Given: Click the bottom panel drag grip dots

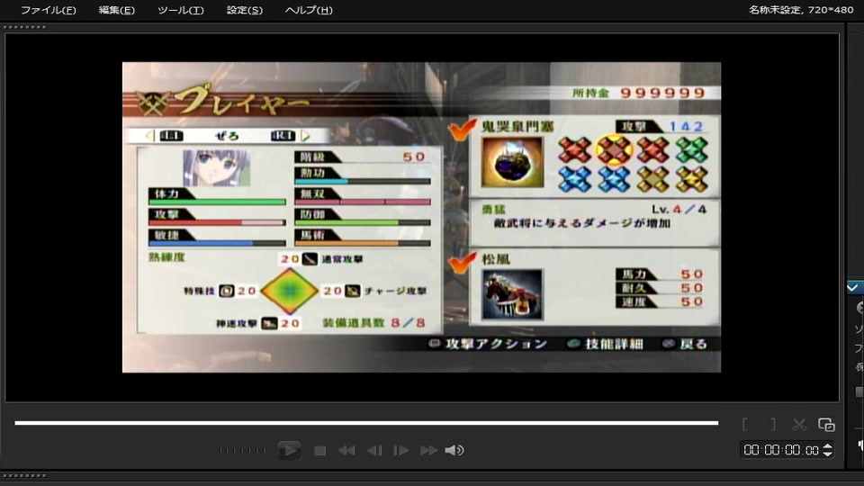Looking at the screenshot, I should (25, 475).
